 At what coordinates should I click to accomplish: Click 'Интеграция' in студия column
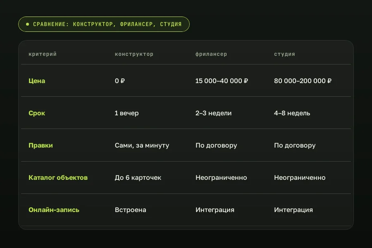click(x=293, y=210)
